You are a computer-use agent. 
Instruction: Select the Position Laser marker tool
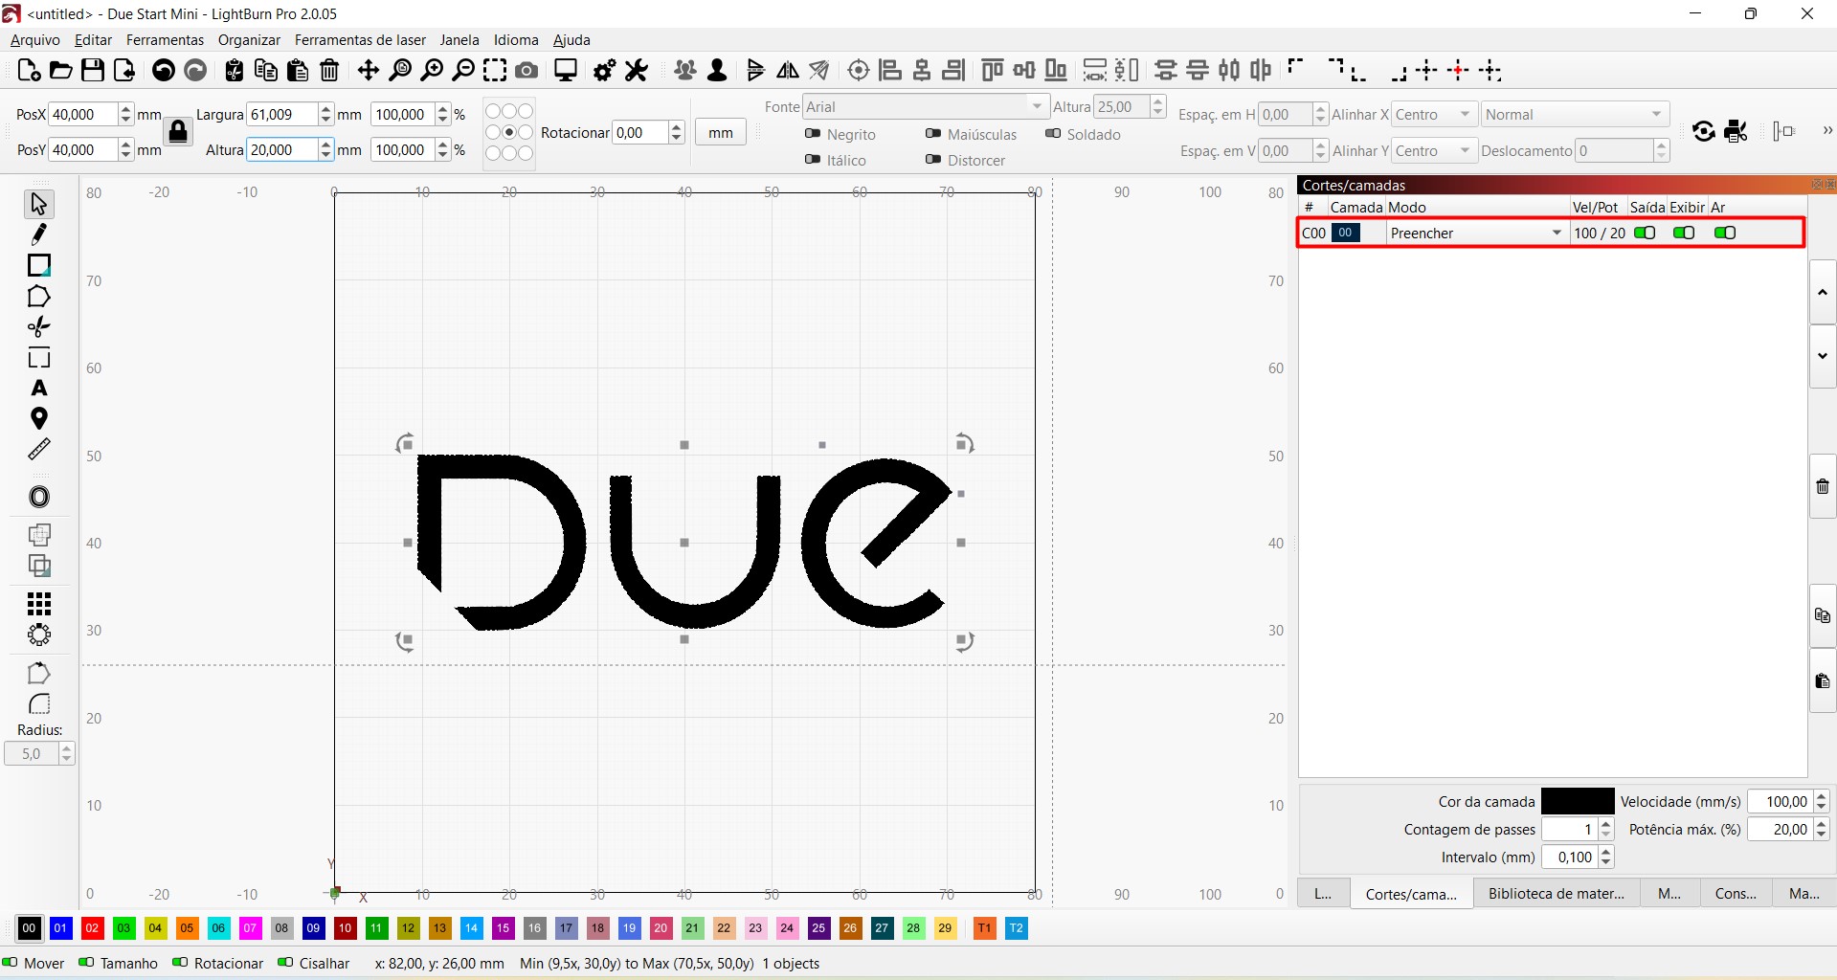click(39, 418)
